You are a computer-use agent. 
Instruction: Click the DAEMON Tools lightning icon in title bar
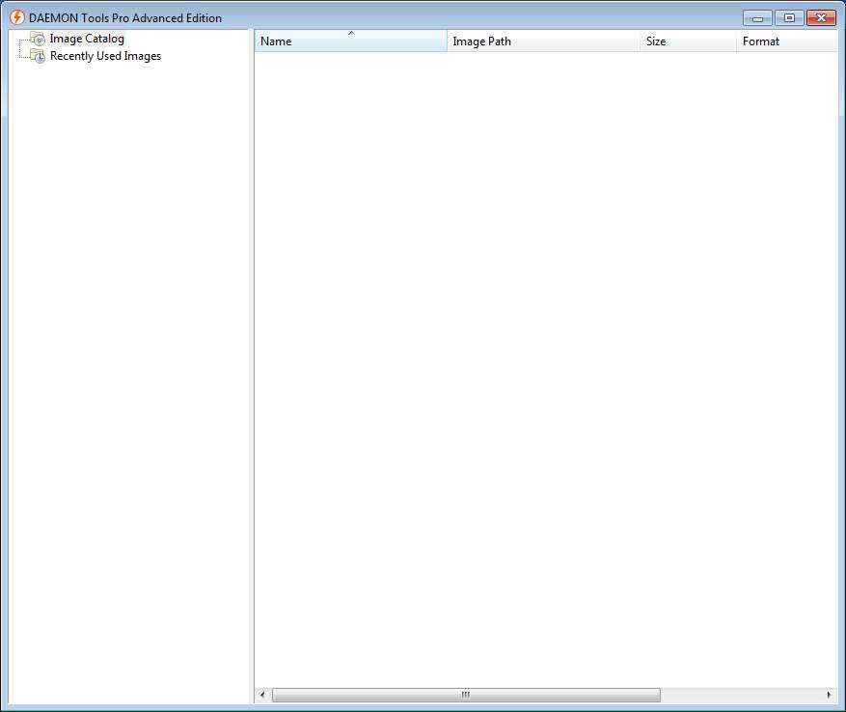(x=16, y=17)
